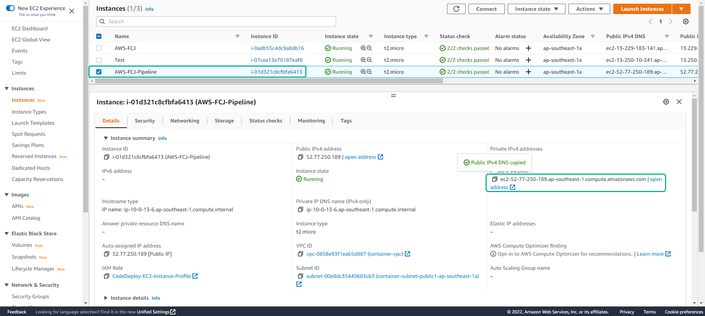
Task: Open Launch Templates in sidebar
Action: click(x=33, y=123)
